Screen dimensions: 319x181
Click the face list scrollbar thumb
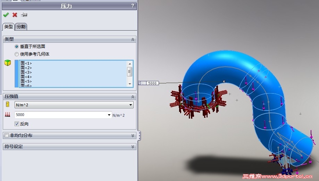(x=130, y=72)
